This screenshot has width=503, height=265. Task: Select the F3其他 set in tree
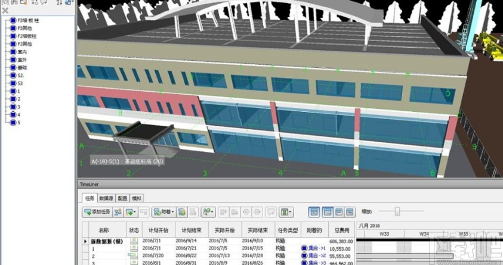(x=24, y=28)
